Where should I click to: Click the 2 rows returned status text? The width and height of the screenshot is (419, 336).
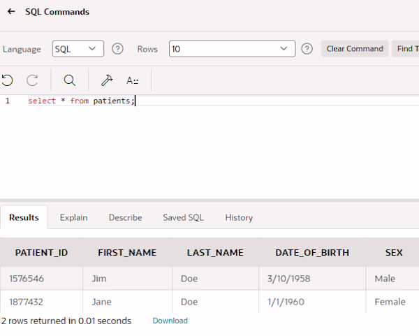(66, 321)
